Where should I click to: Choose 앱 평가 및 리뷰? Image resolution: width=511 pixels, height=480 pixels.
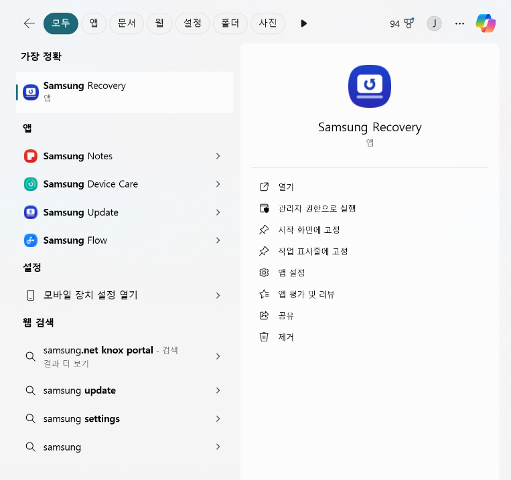[x=306, y=295]
